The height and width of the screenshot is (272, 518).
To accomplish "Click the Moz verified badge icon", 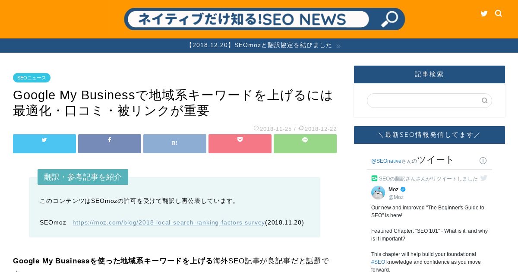I will 403,190.
